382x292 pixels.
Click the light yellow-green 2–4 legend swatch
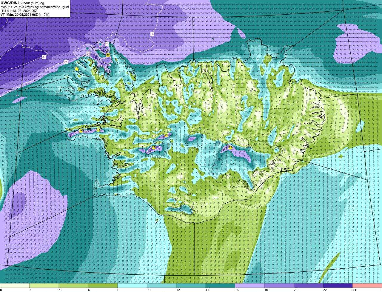(44, 285)
